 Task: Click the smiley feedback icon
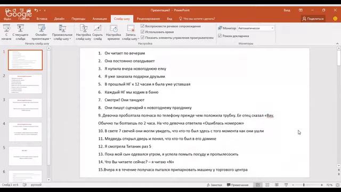click(335, 19)
